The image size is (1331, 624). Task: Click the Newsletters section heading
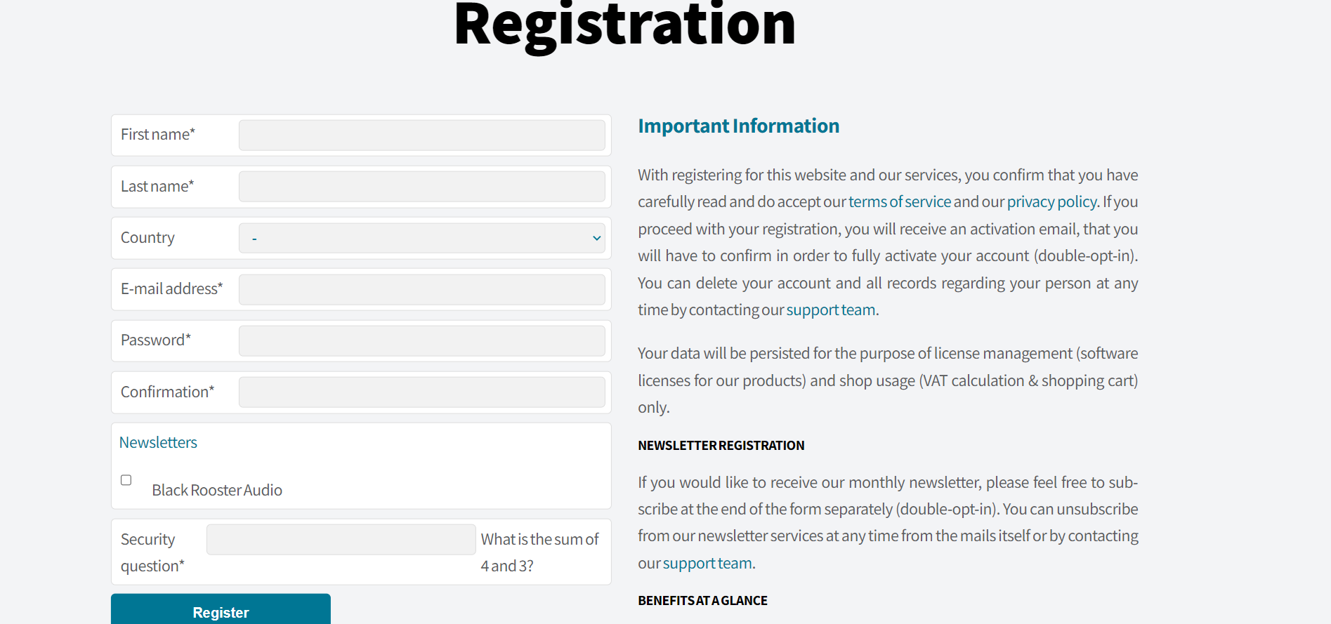pyautogui.click(x=158, y=443)
